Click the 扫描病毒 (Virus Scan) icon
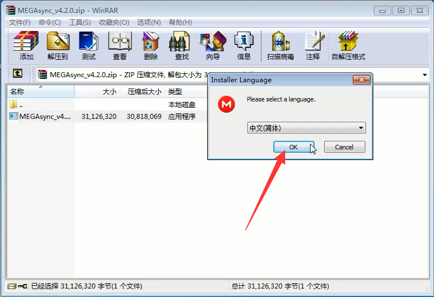This screenshot has height=297, width=434. click(280, 42)
